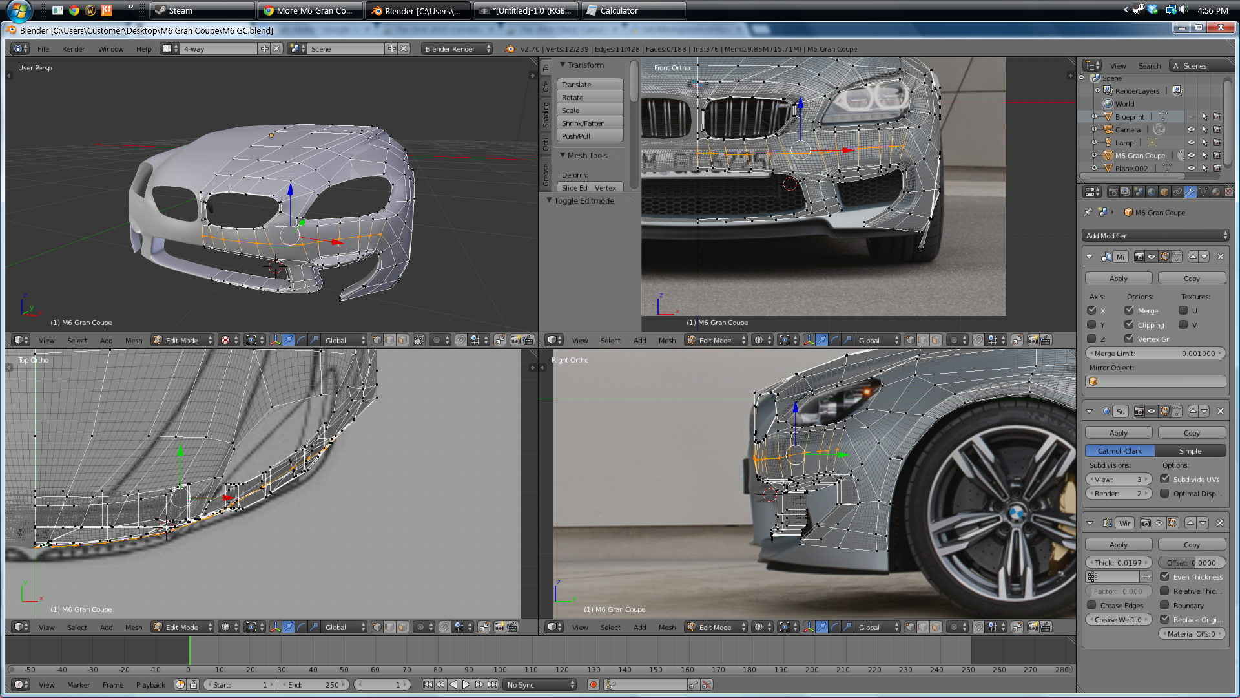
Task: Open the World properties globe tab
Action: click(x=1152, y=192)
